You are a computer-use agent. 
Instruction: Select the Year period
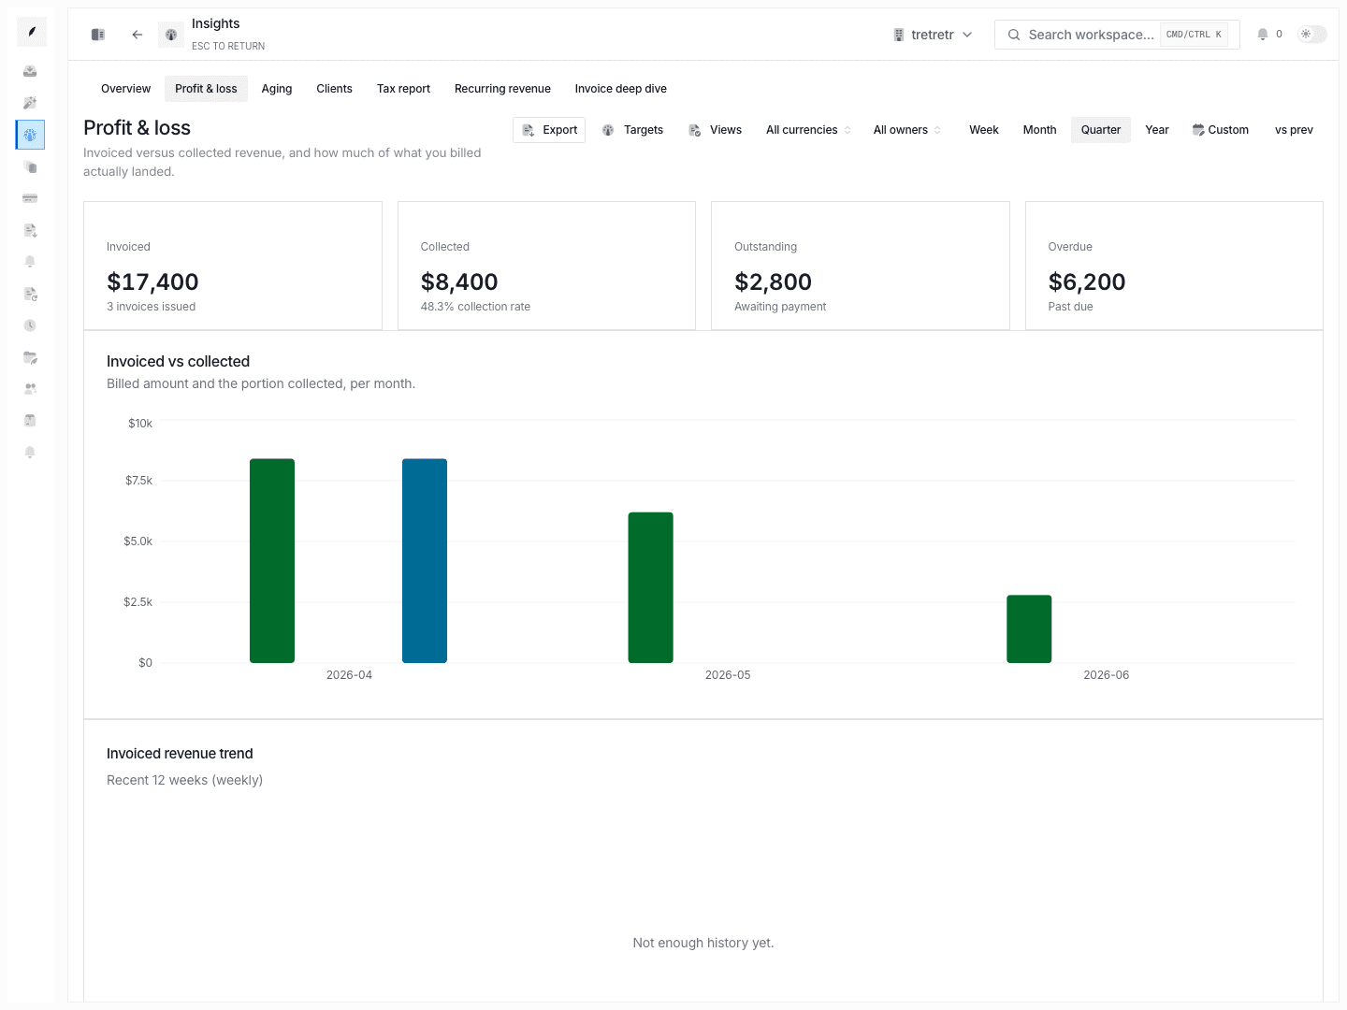click(x=1157, y=130)
